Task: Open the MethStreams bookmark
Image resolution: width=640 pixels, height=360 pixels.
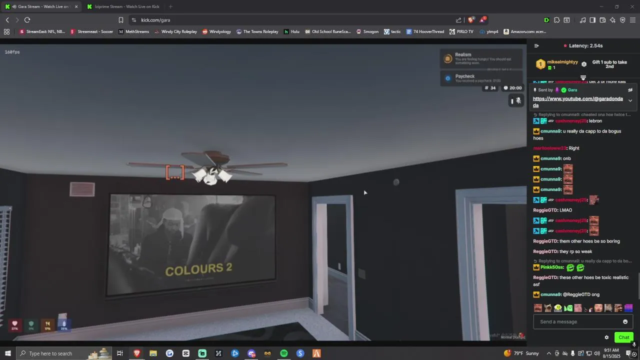Action: tap(133, 31)
